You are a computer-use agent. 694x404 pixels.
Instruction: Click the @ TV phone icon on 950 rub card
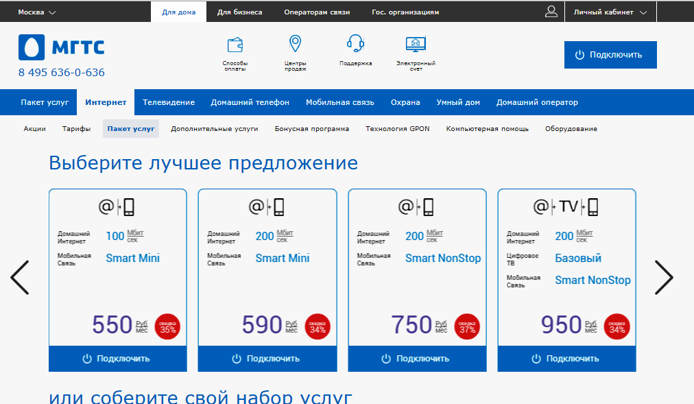[x=566, y=206]
